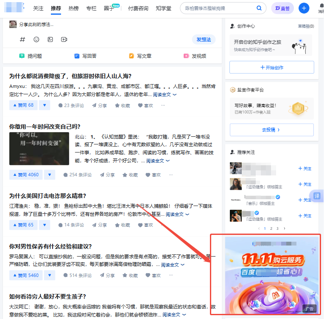The height and width of the screenshot is (319, 324).
Task: Expand 阅读全文 on 美国打击电诈 post
Action: 178,214
